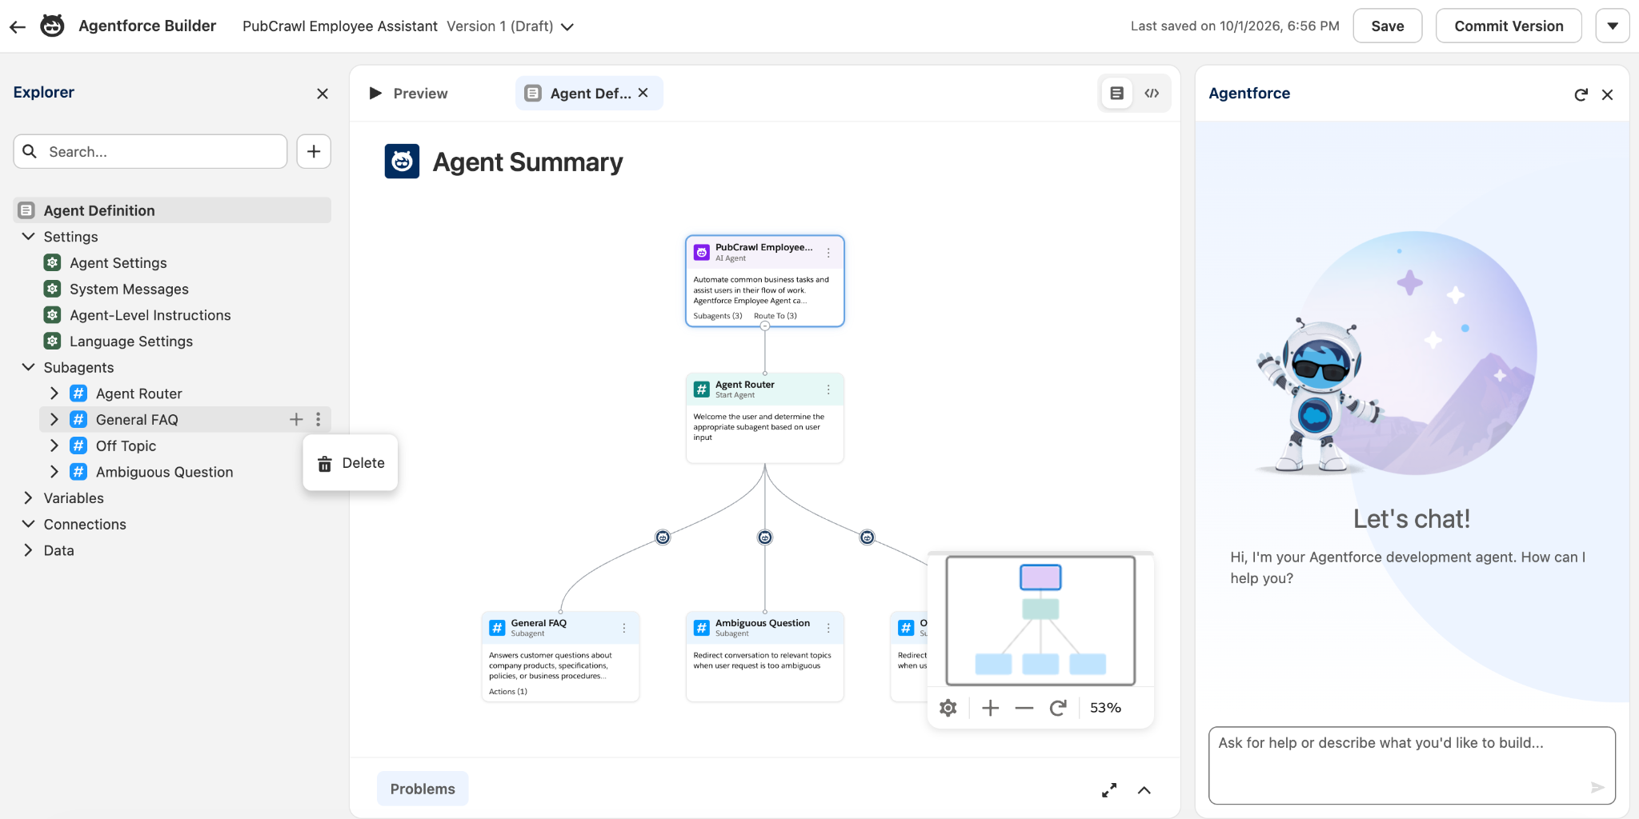Click the Commit Version button

click(1508, 26)
